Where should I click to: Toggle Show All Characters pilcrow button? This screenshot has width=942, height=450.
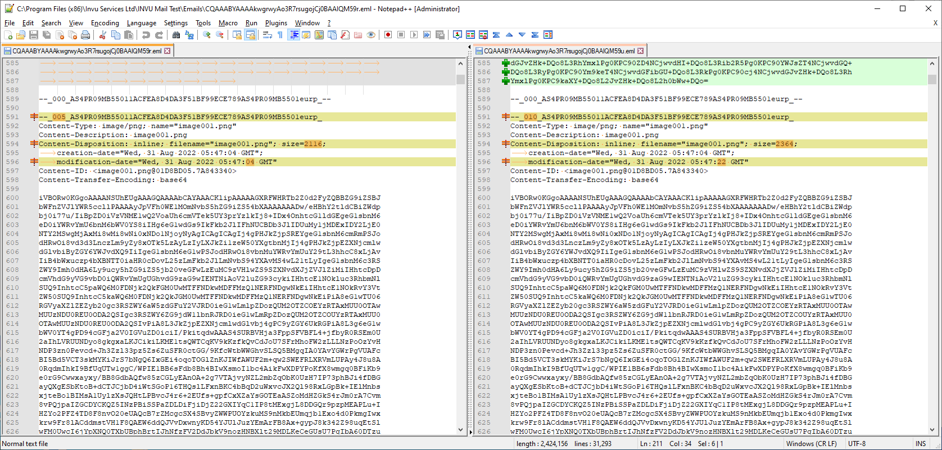coord(280,35)
